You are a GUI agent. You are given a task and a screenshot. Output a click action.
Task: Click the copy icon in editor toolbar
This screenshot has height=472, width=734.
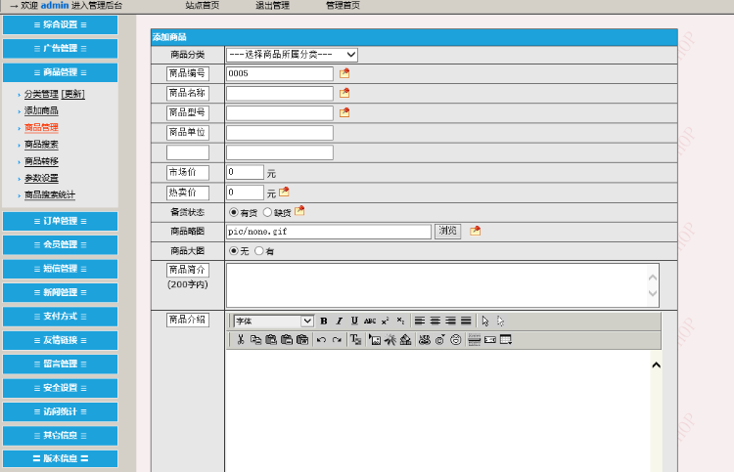coord(255,340)
